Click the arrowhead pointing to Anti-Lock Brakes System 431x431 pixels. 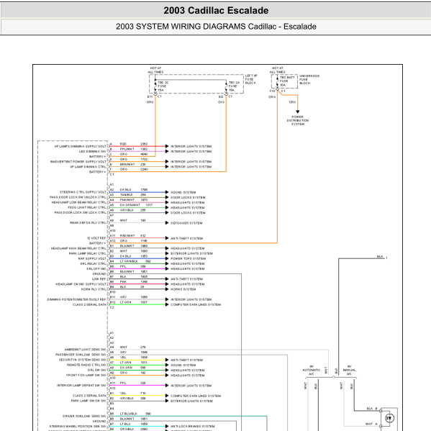(x=167, y=426)
